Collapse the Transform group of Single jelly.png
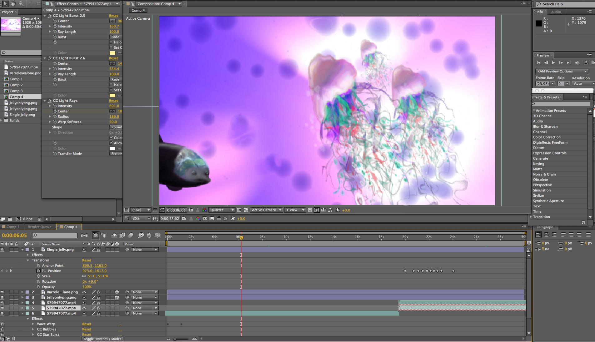The height and width of the screenshot is (342, 595). (x=28, y=260)
